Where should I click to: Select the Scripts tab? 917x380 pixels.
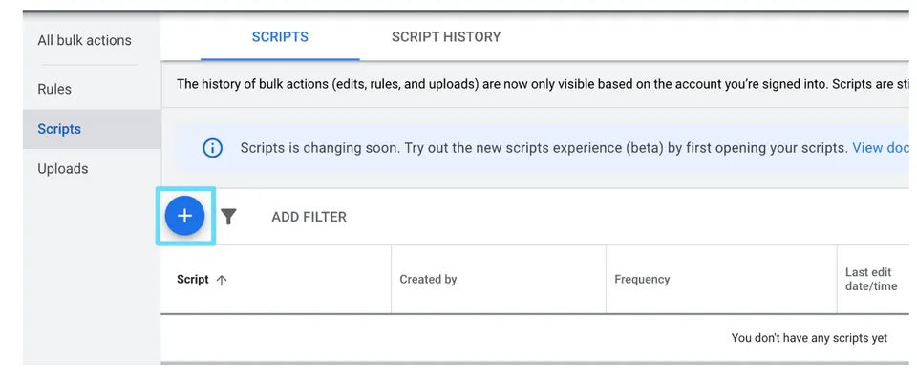click(280, 37)
